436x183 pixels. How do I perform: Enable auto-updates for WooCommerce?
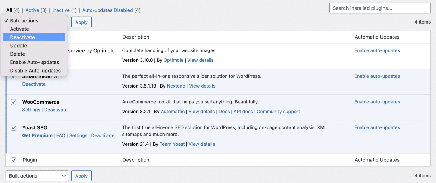pos(377,102)
